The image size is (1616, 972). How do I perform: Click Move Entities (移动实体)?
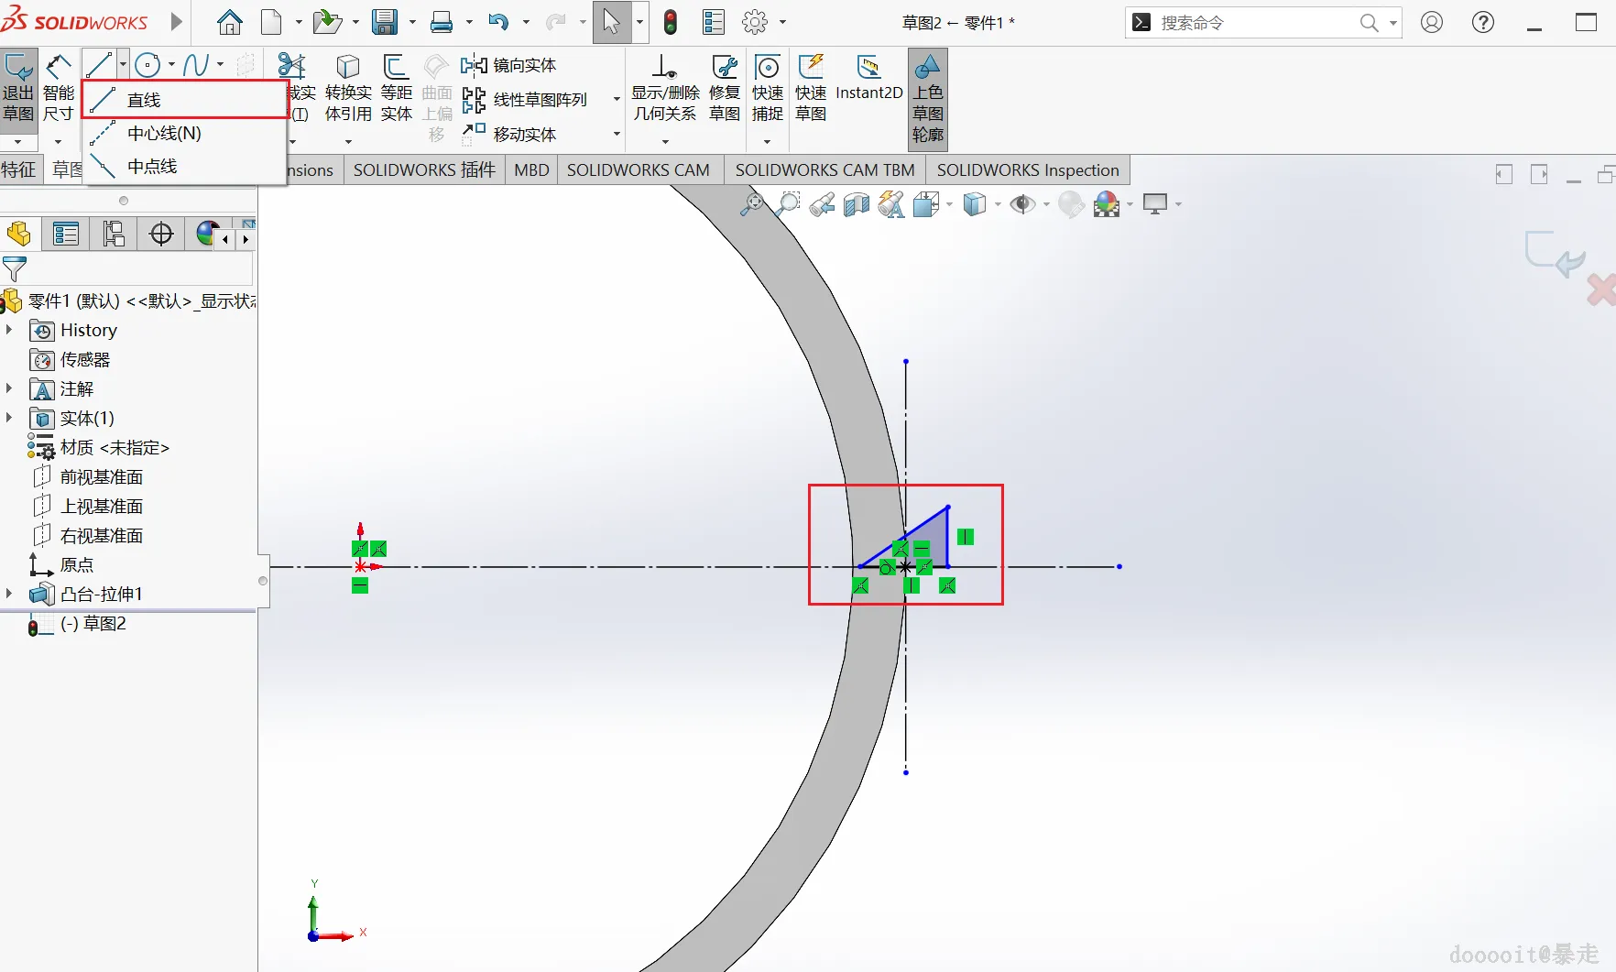click(x=508, y=134)
